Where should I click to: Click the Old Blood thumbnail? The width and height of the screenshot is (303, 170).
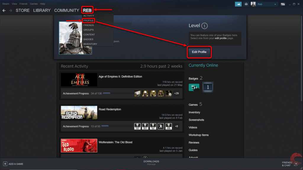point(79,145)
